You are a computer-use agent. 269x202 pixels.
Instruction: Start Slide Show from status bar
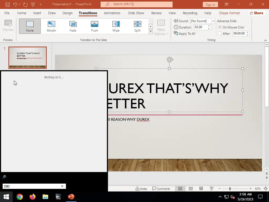(x=211, y=189)
